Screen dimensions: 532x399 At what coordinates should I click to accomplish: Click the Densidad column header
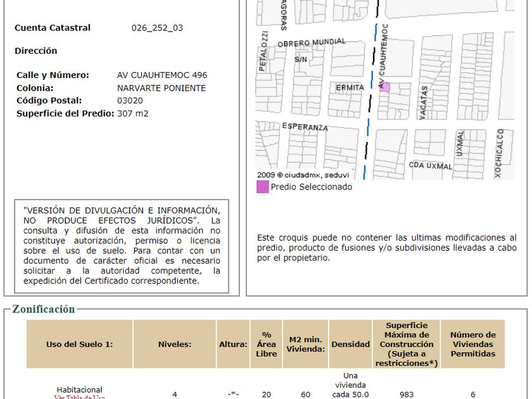point(350,344)
